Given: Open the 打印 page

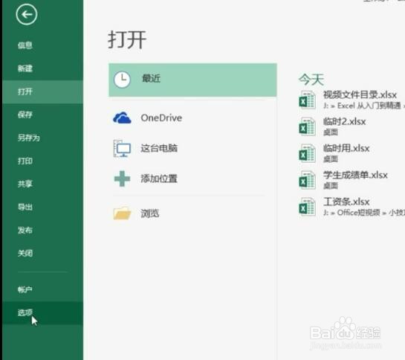Looking at the screenshot, I should (42, 161).
